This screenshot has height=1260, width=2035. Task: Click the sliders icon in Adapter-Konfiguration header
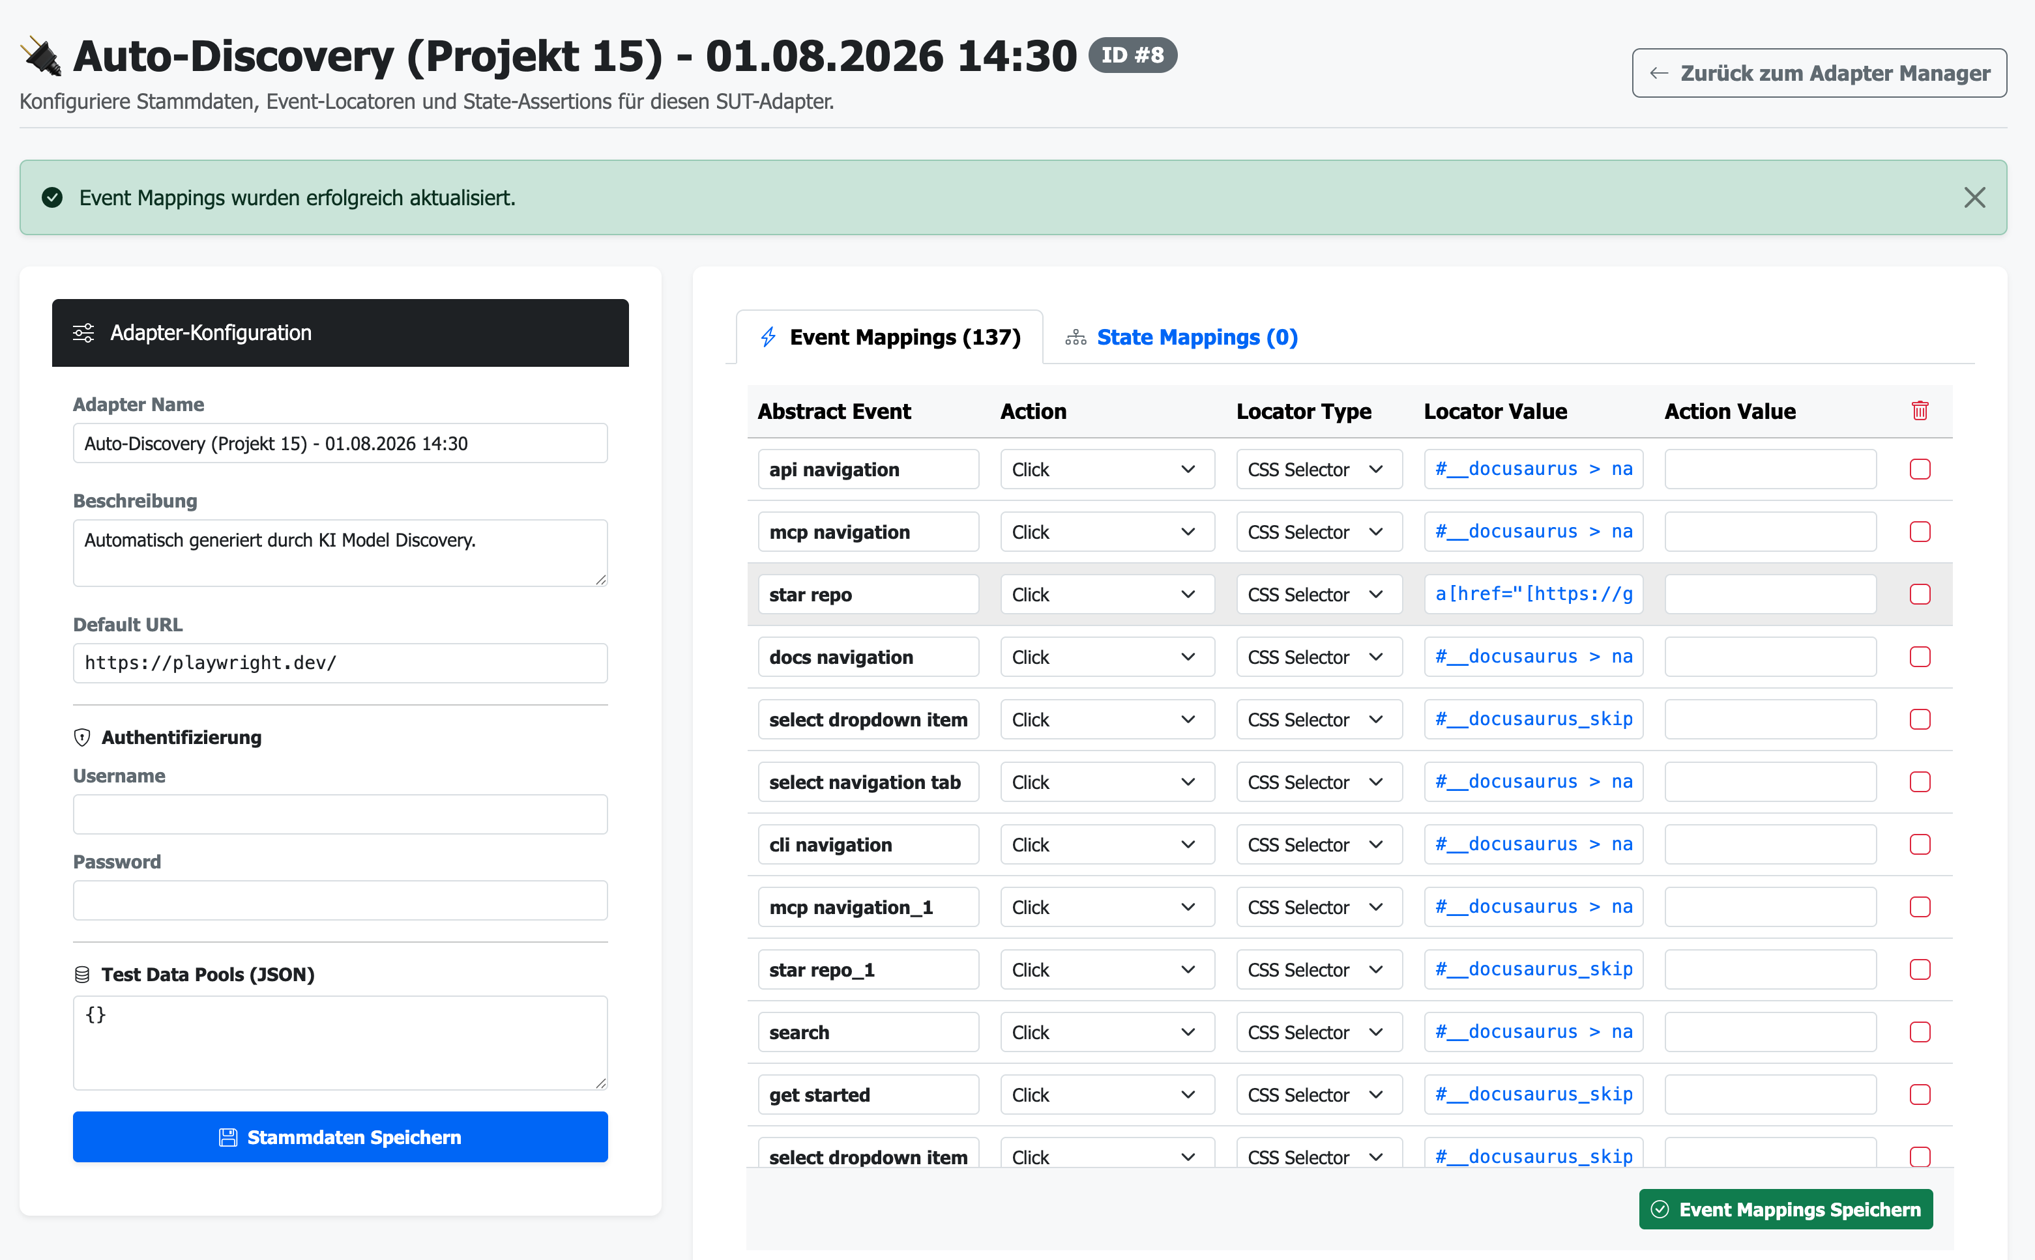click(83, 332)
